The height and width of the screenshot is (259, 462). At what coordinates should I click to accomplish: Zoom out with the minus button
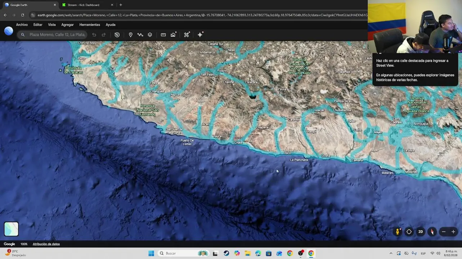(x=444, y=232)
